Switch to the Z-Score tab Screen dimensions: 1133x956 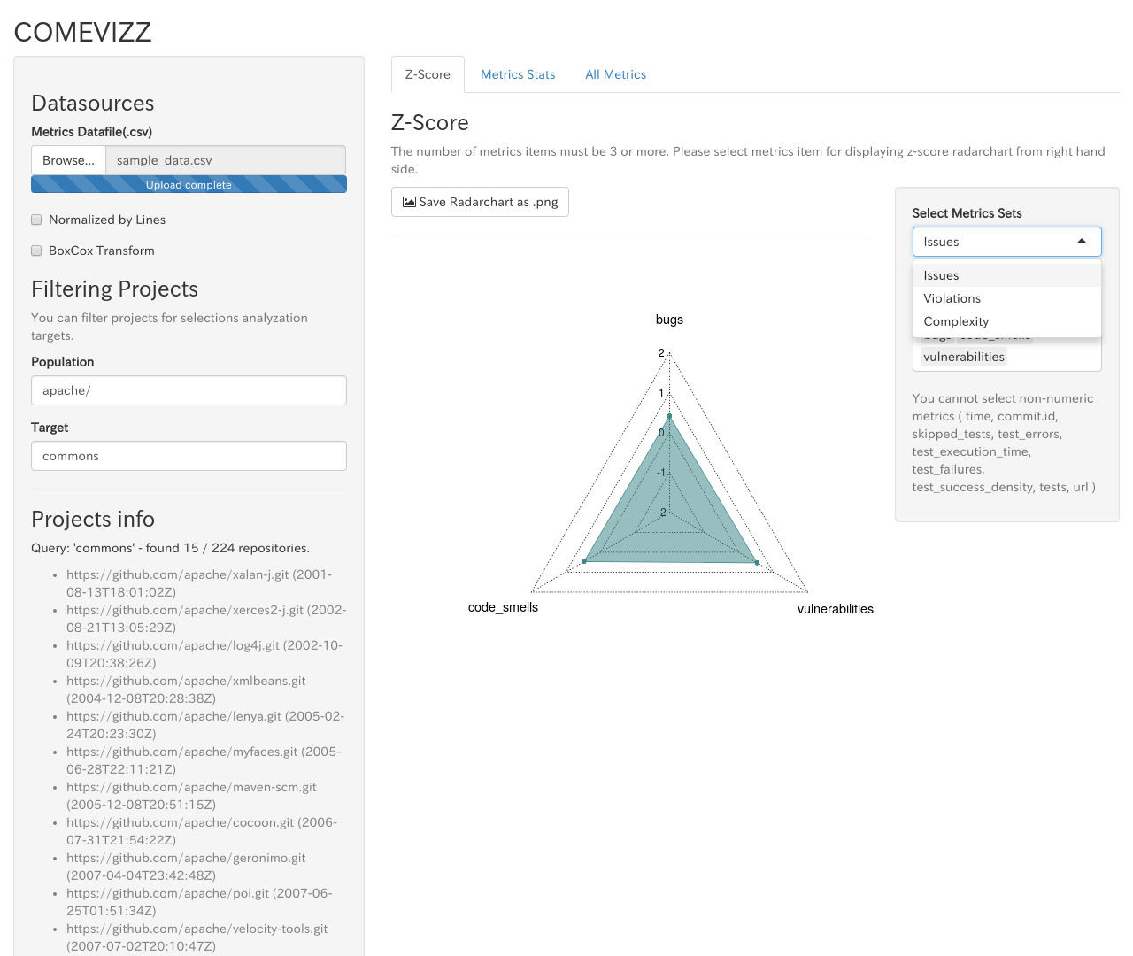coord(428,74)
